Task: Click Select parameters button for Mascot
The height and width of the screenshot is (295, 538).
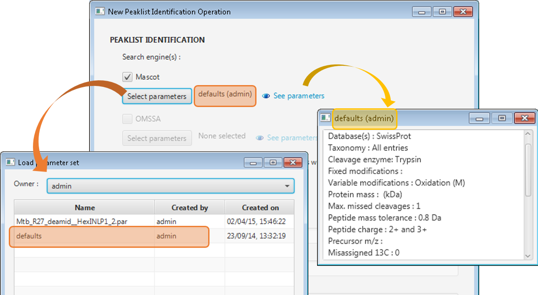Action: (157, 96)
